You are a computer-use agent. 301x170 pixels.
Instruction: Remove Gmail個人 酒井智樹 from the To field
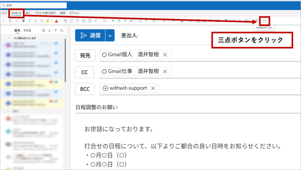[165, 55]
